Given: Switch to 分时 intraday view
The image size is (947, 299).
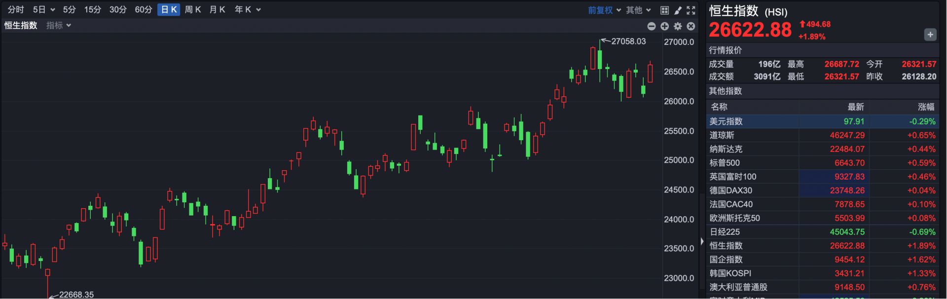Looking at the screenshot, I should (x=16, y=9).
